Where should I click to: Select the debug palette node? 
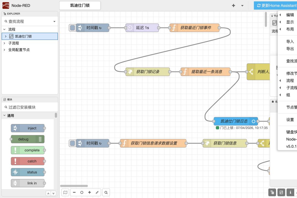[x=28, y=139]
